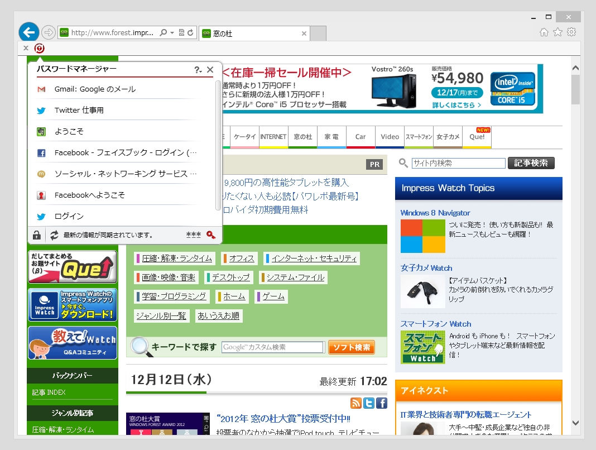596x450 pixels.
Task: Close the 窓の杜 browser tab
Action: click(304, 33)
